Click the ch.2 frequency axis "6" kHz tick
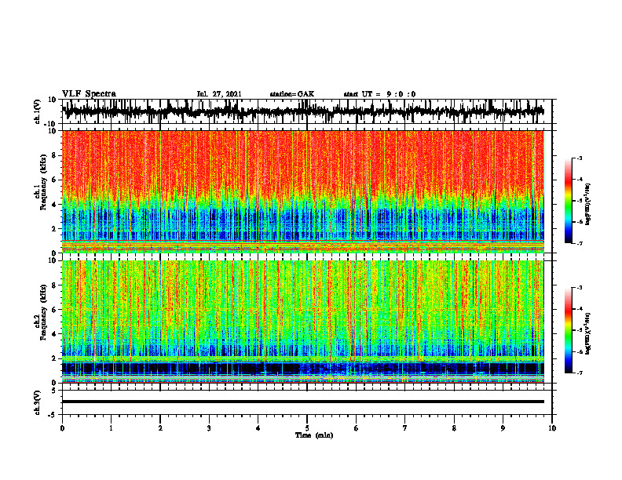The image size is (622, 480). pyautogui.click(x=54, y=309)
